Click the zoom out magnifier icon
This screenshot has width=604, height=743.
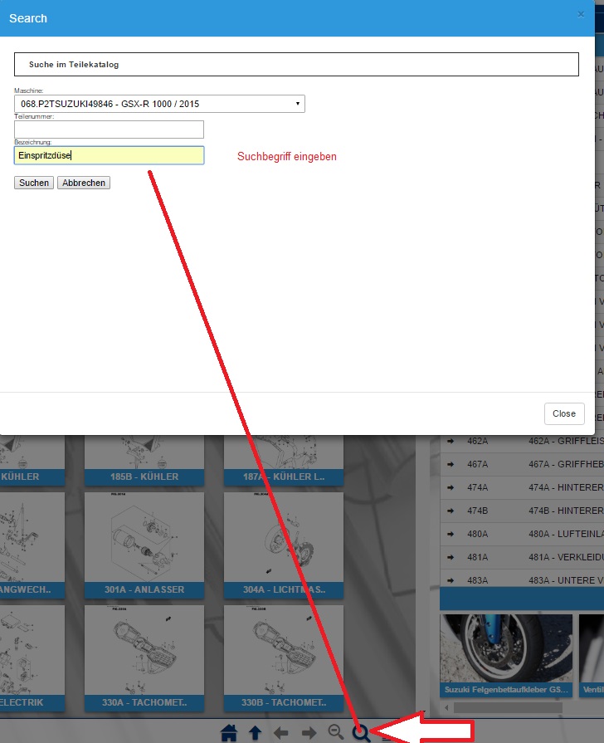(x=336, y=732)
